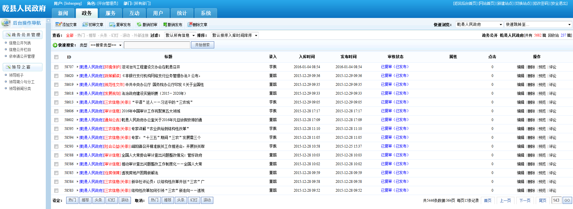Click the sidebar collapse arrow at top
The width and height of the screenshot is (573, 209).
pos(48,21)
